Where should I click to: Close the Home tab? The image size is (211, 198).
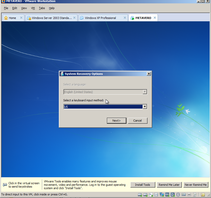(x=21, y=18)
